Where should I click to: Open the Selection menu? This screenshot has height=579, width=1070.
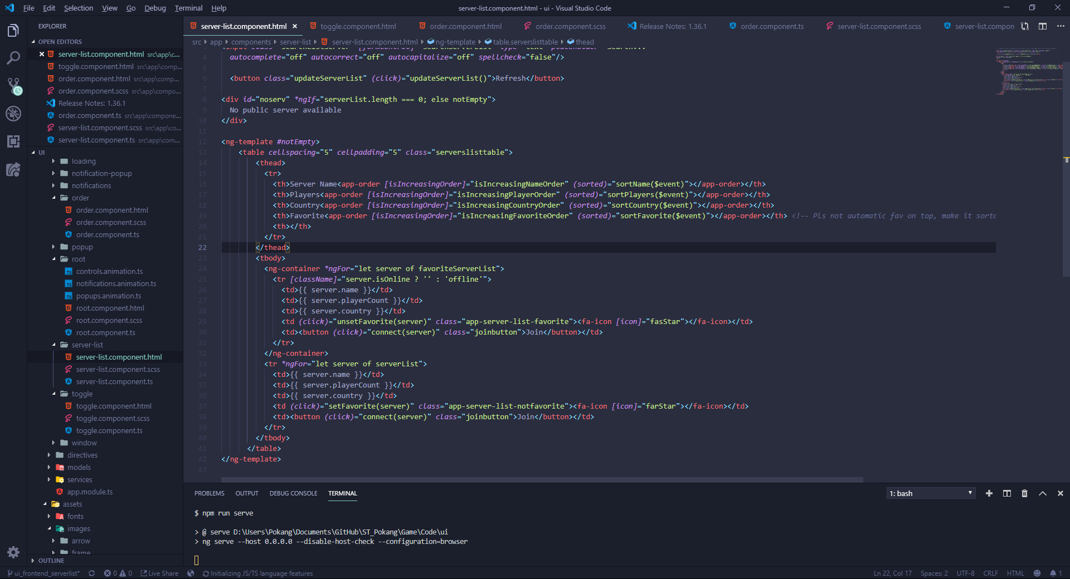(x=79, y=8)
